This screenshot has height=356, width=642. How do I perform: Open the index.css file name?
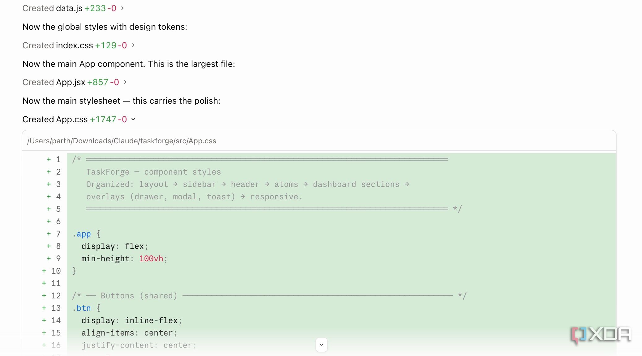tap(75, 46)
